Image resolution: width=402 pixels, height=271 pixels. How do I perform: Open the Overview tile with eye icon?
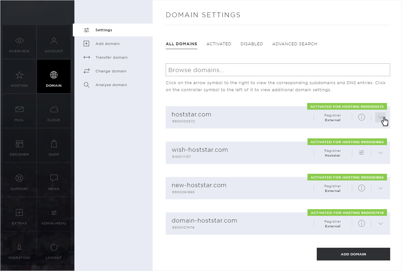pyautogui.click(x=19, y=42)
